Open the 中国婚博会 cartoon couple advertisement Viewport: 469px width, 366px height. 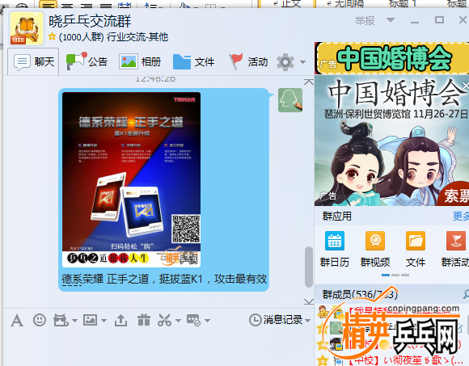392,141
